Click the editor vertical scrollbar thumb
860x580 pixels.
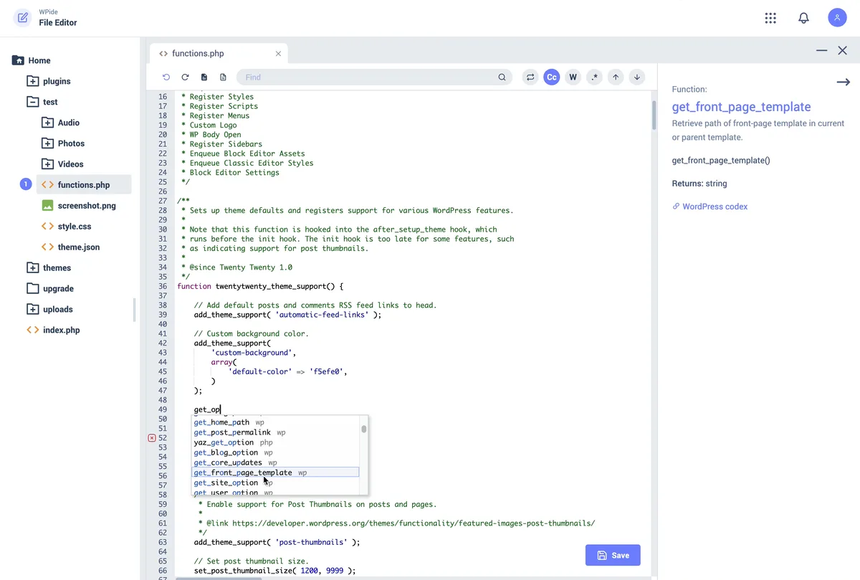(654, 115)
